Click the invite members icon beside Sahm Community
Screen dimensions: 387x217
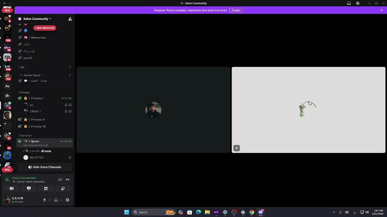click(x=70, y=19)
